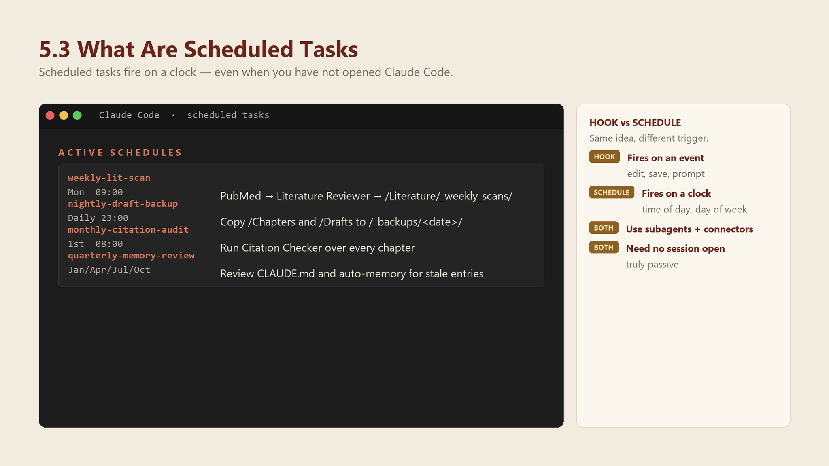Click 'Same idea, different trigger.' text
Image resolution: width=829 pixels, height=466 pixels.
click(x=649, y=138)
